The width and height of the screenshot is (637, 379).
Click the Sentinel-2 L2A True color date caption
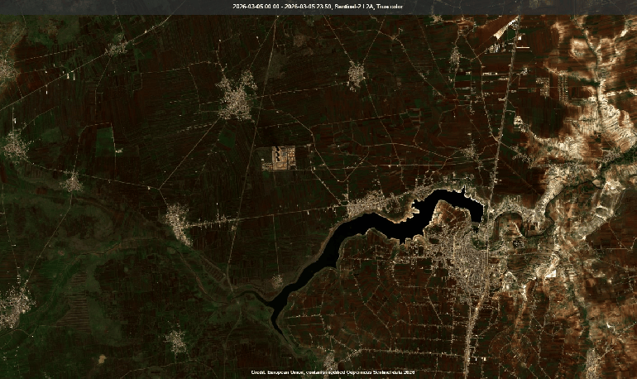coord(318,7)
